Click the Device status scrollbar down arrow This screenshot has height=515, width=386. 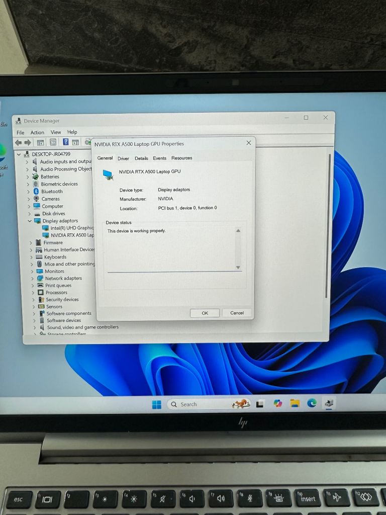[x=238, y=268]
